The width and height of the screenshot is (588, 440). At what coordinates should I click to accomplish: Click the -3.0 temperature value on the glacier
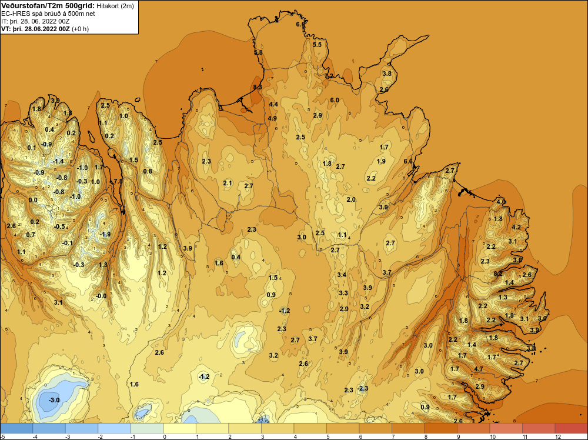click(x=54, y=400)
